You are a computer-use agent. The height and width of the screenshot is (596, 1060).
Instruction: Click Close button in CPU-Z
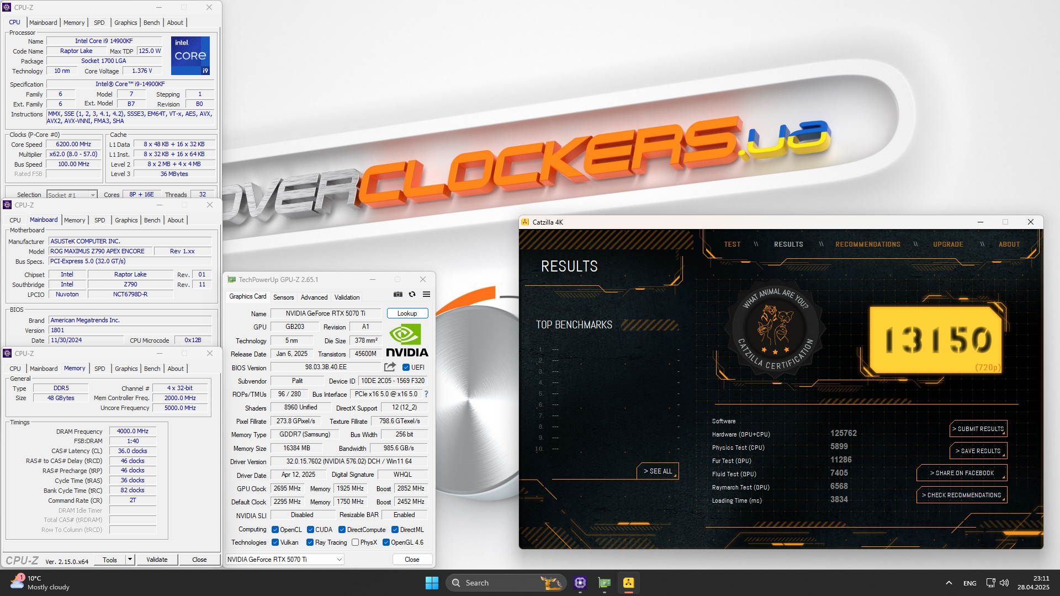pos(199,560)
